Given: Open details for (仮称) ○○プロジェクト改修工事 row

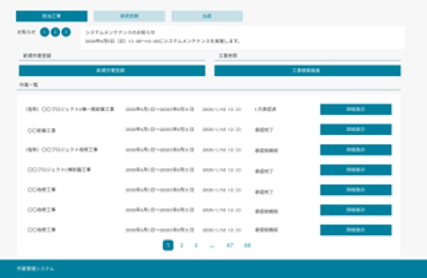Looking at the screenshot, I should point(356,150).
